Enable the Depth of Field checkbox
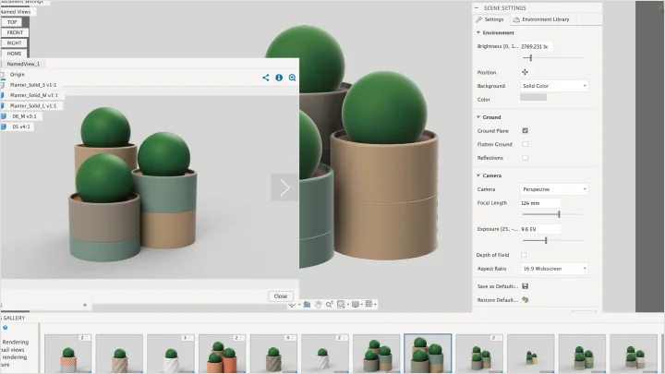Screen dimensions: 665x374 click(x=524, y=255)
